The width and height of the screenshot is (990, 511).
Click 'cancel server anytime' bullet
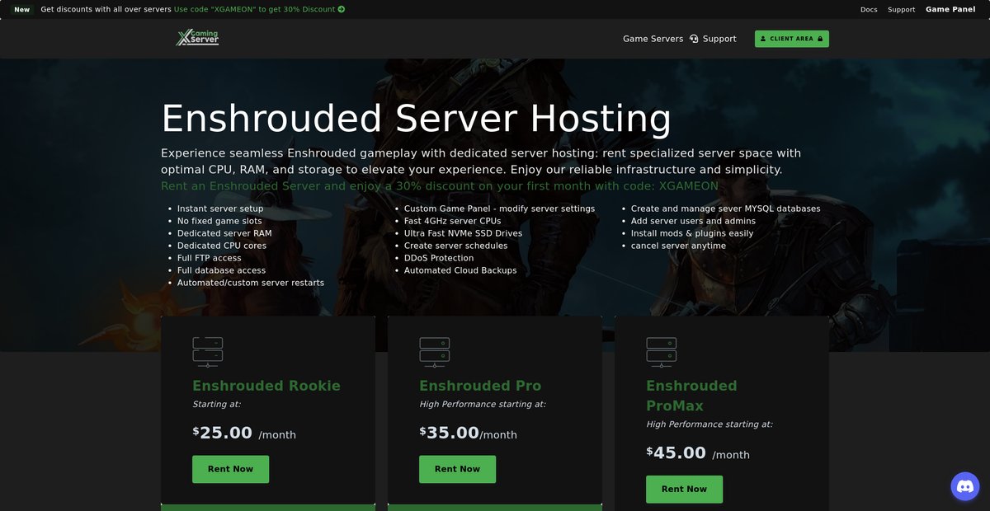pyautogui.click(x=679, y=246)
